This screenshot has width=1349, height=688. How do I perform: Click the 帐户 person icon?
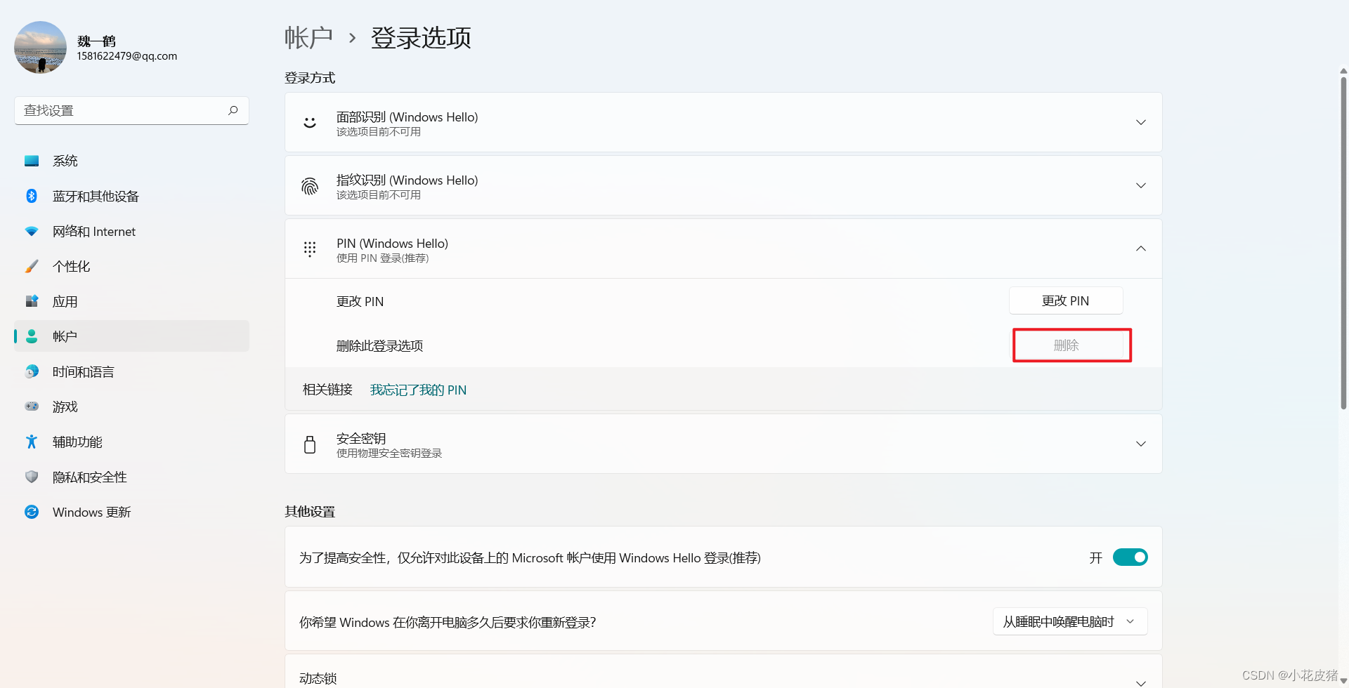(x=32, y=336)
